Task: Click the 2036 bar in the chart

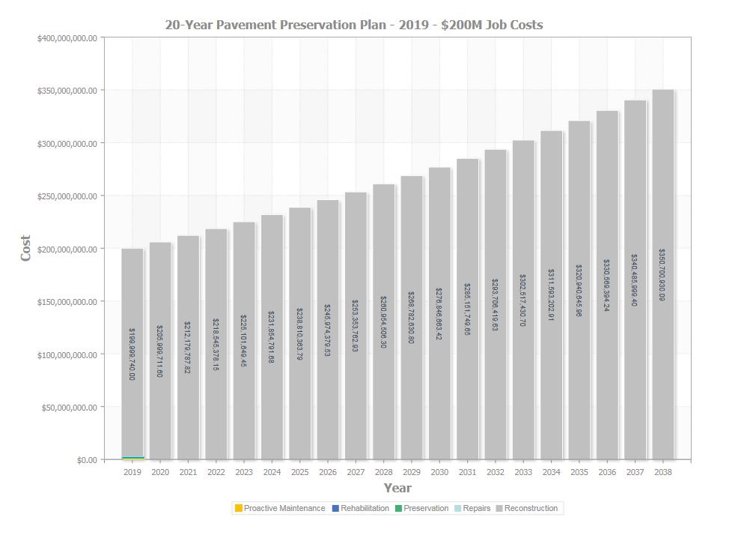Action: (x=607, y=285)
